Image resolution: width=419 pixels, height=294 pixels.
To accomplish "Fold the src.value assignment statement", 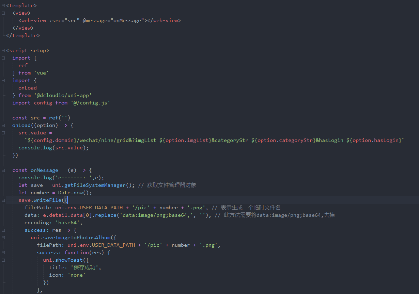I will pyautogui.click(x=3, y=133).
